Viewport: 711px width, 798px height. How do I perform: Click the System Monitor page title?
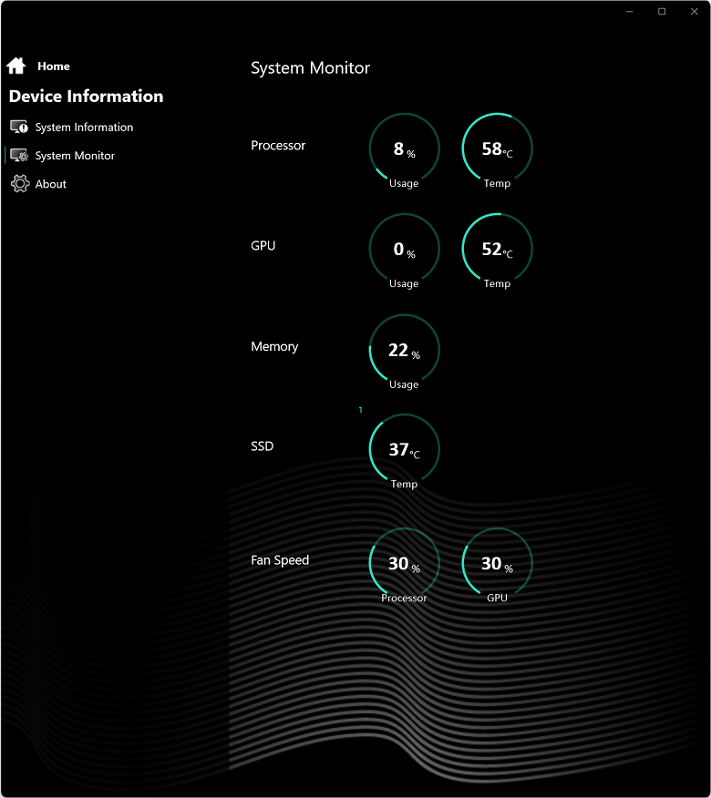tap(310, 67)
